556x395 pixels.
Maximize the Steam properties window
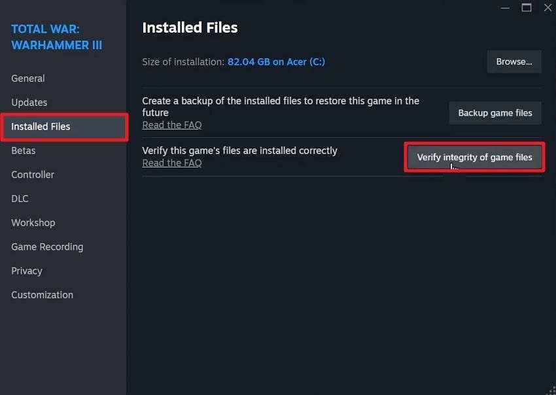[x=527, y=7]
